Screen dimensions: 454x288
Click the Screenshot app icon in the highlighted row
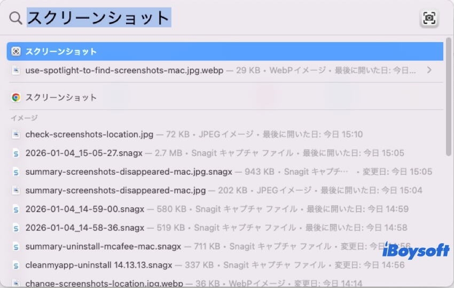point(16,52)
